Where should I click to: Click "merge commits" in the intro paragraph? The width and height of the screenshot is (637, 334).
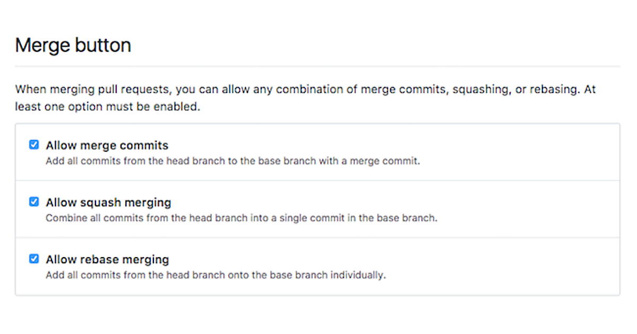pos(403,90)
